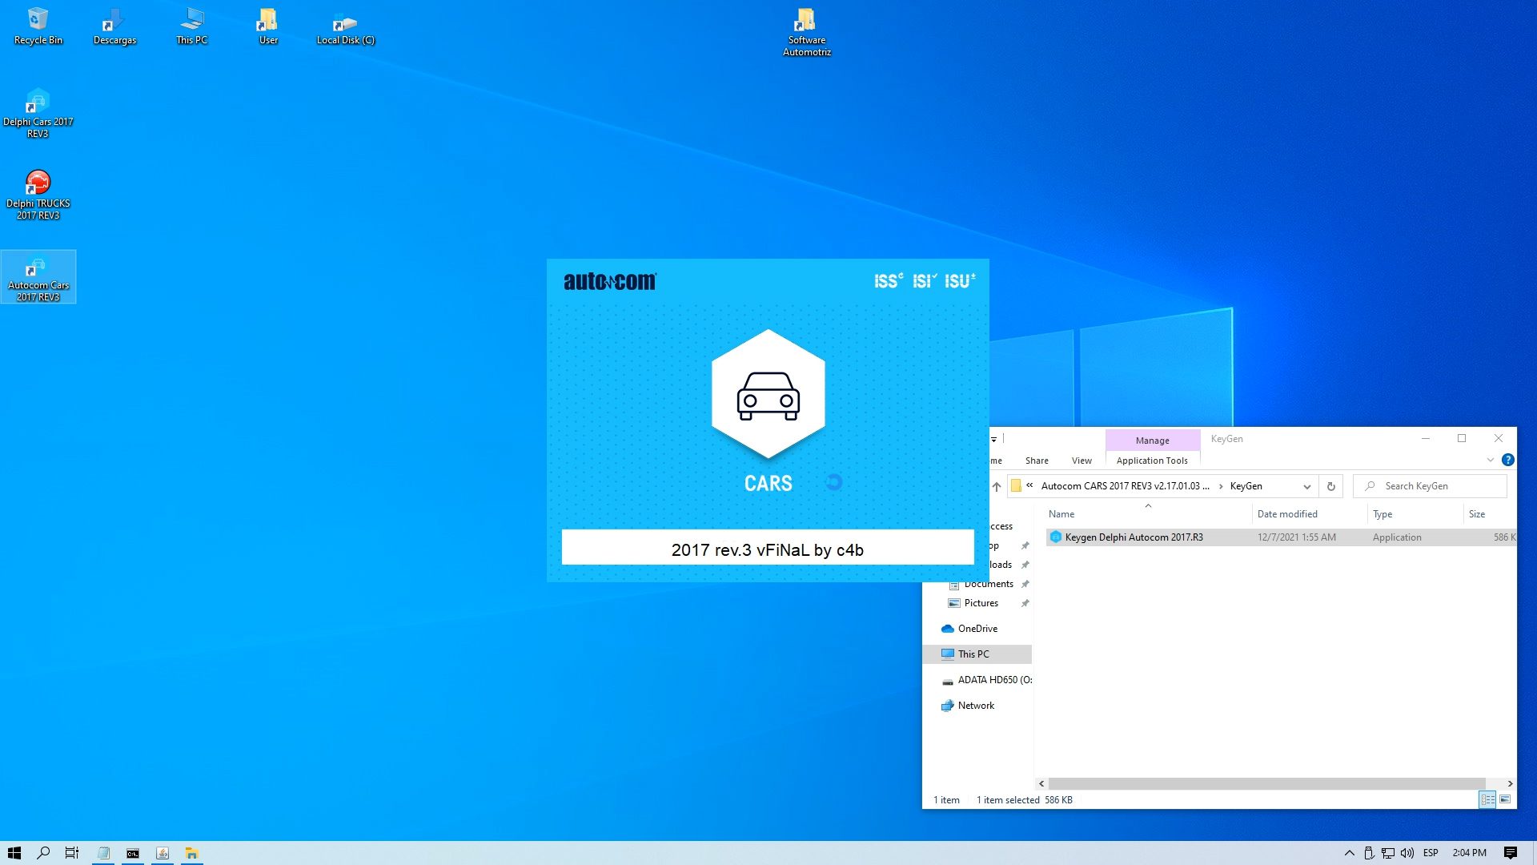Sort files by Date modified column
1537x865 pixels.
(1286, 514)
